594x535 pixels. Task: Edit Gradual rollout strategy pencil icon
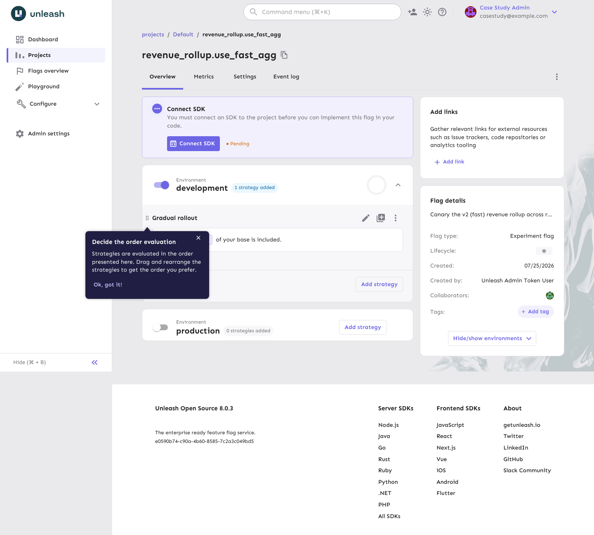click(x=366, y=218)
